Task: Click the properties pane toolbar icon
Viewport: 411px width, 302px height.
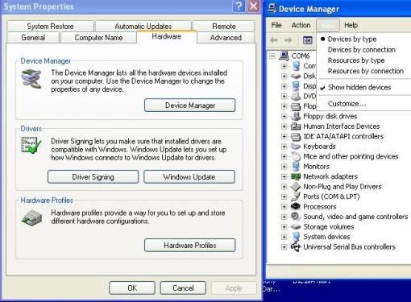Action: coord(308,40)
